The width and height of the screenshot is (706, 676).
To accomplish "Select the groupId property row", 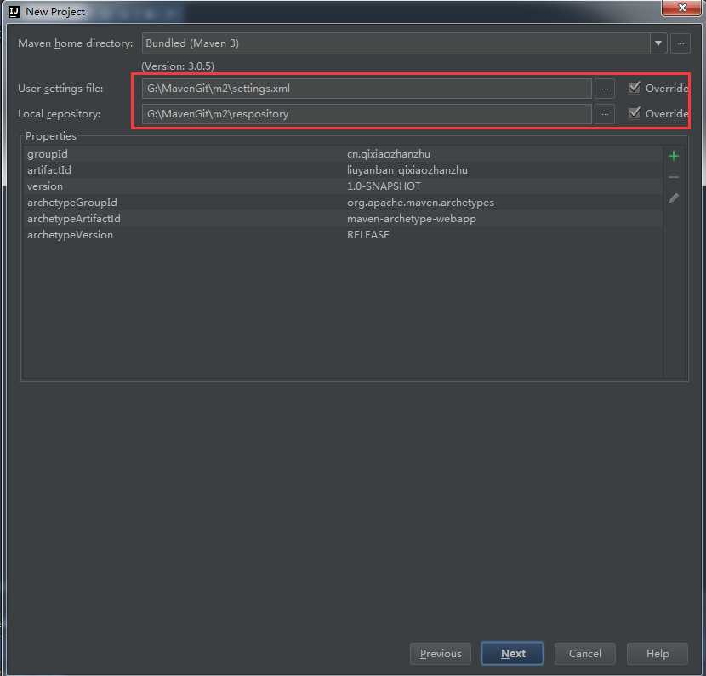I will [342, 154].
